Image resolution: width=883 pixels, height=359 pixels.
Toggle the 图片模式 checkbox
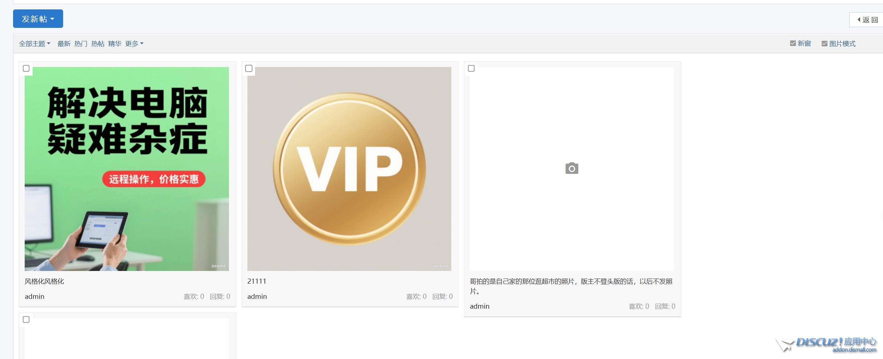[824, 44]
